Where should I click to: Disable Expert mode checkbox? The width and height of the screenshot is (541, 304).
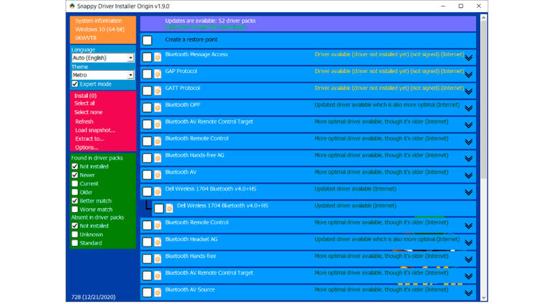coord(75,84)
